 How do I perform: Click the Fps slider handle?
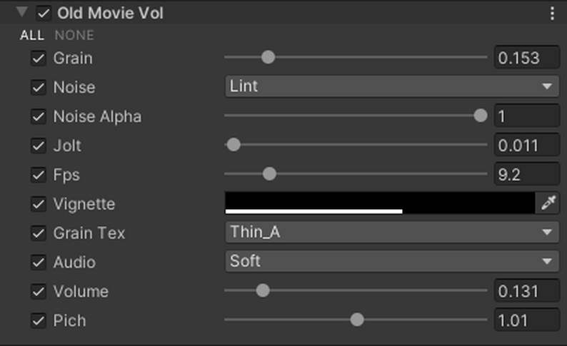click(269, 173)
